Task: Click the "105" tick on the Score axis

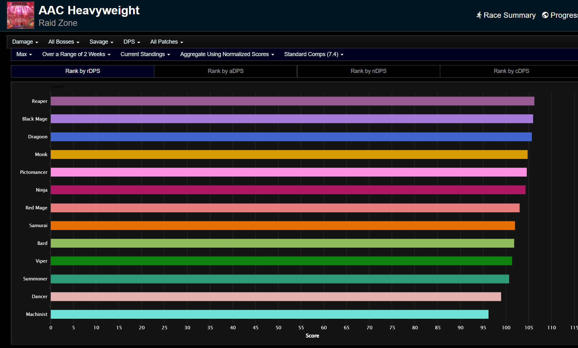Action: 529,328
